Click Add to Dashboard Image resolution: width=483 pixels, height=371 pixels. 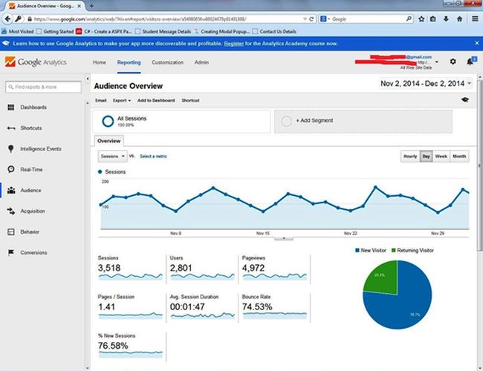[x=156, y=100]
